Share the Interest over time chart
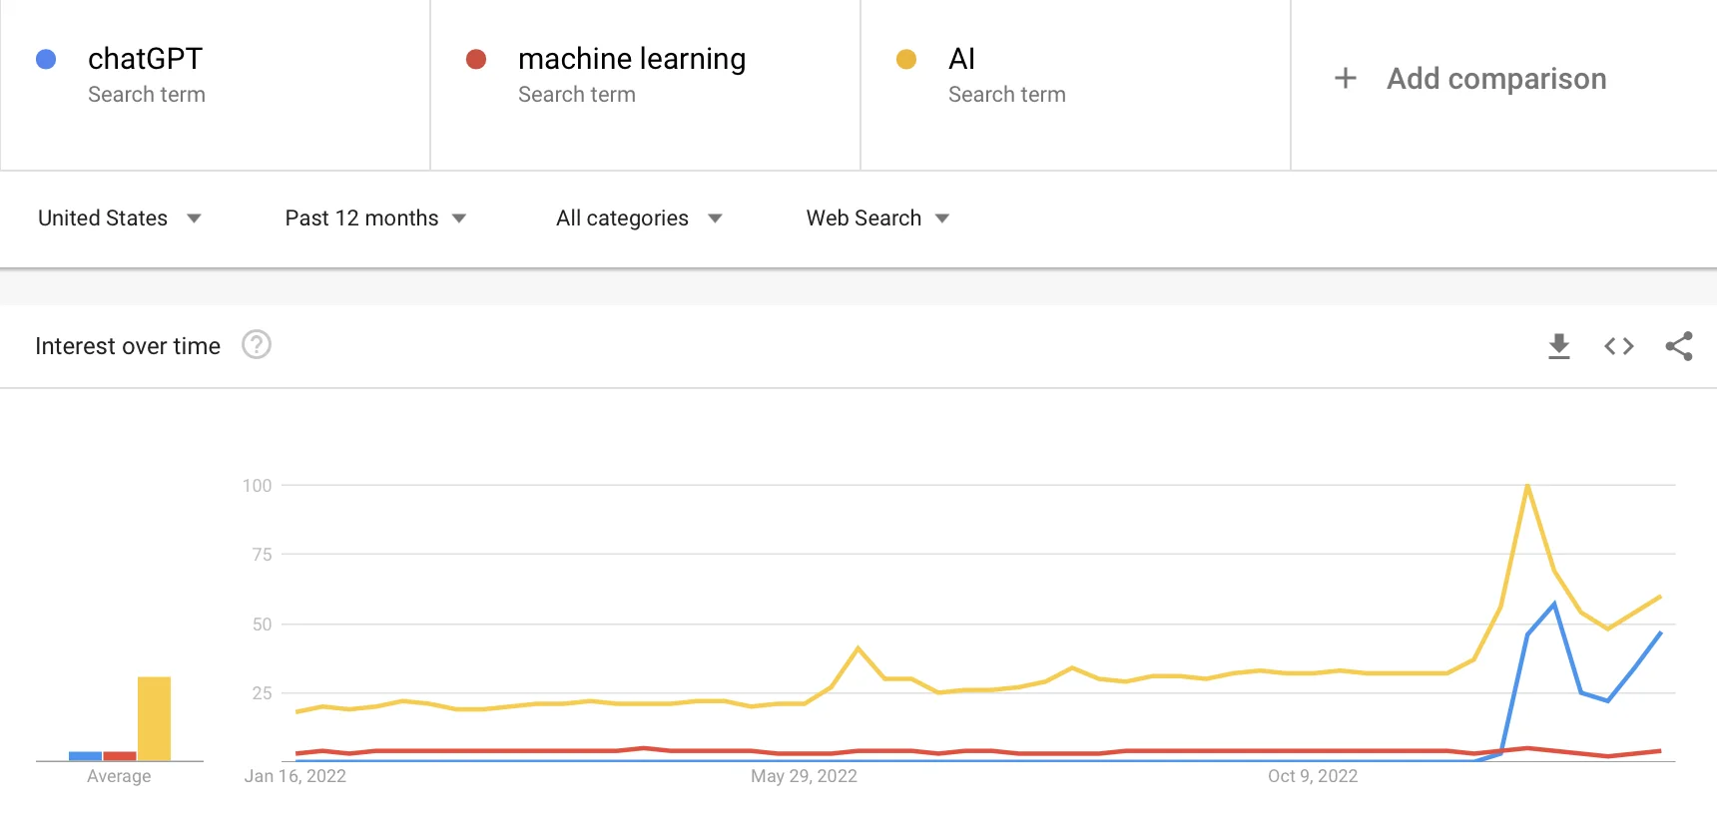 click(x=1678, y=346)
